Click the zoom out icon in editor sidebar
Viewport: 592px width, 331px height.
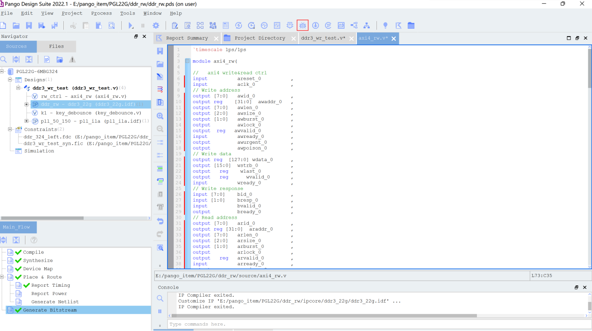pyautogui.click(x=160, y=129)
